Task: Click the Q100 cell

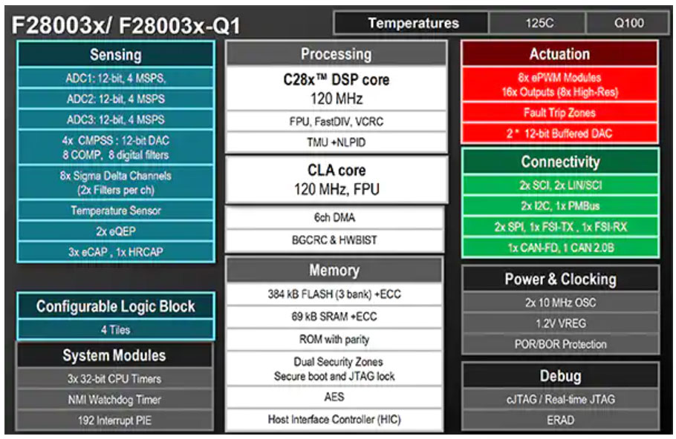Action: click(628, 23)
